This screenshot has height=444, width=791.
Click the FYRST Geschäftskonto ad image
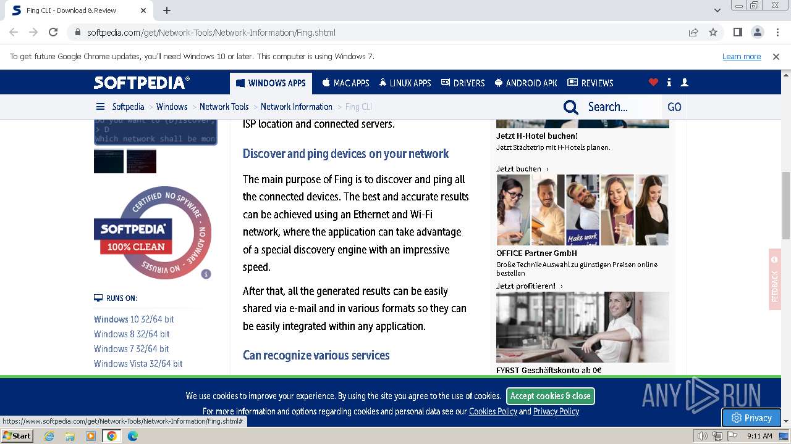tap(582, 327)
